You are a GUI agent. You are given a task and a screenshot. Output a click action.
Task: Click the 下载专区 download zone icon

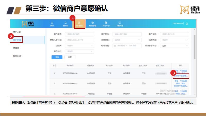click(119, 24)
